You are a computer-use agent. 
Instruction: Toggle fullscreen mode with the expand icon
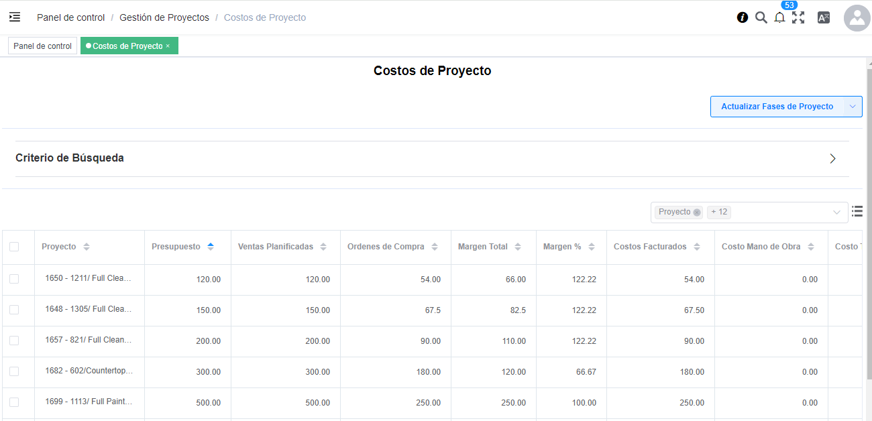coord(798,17)
